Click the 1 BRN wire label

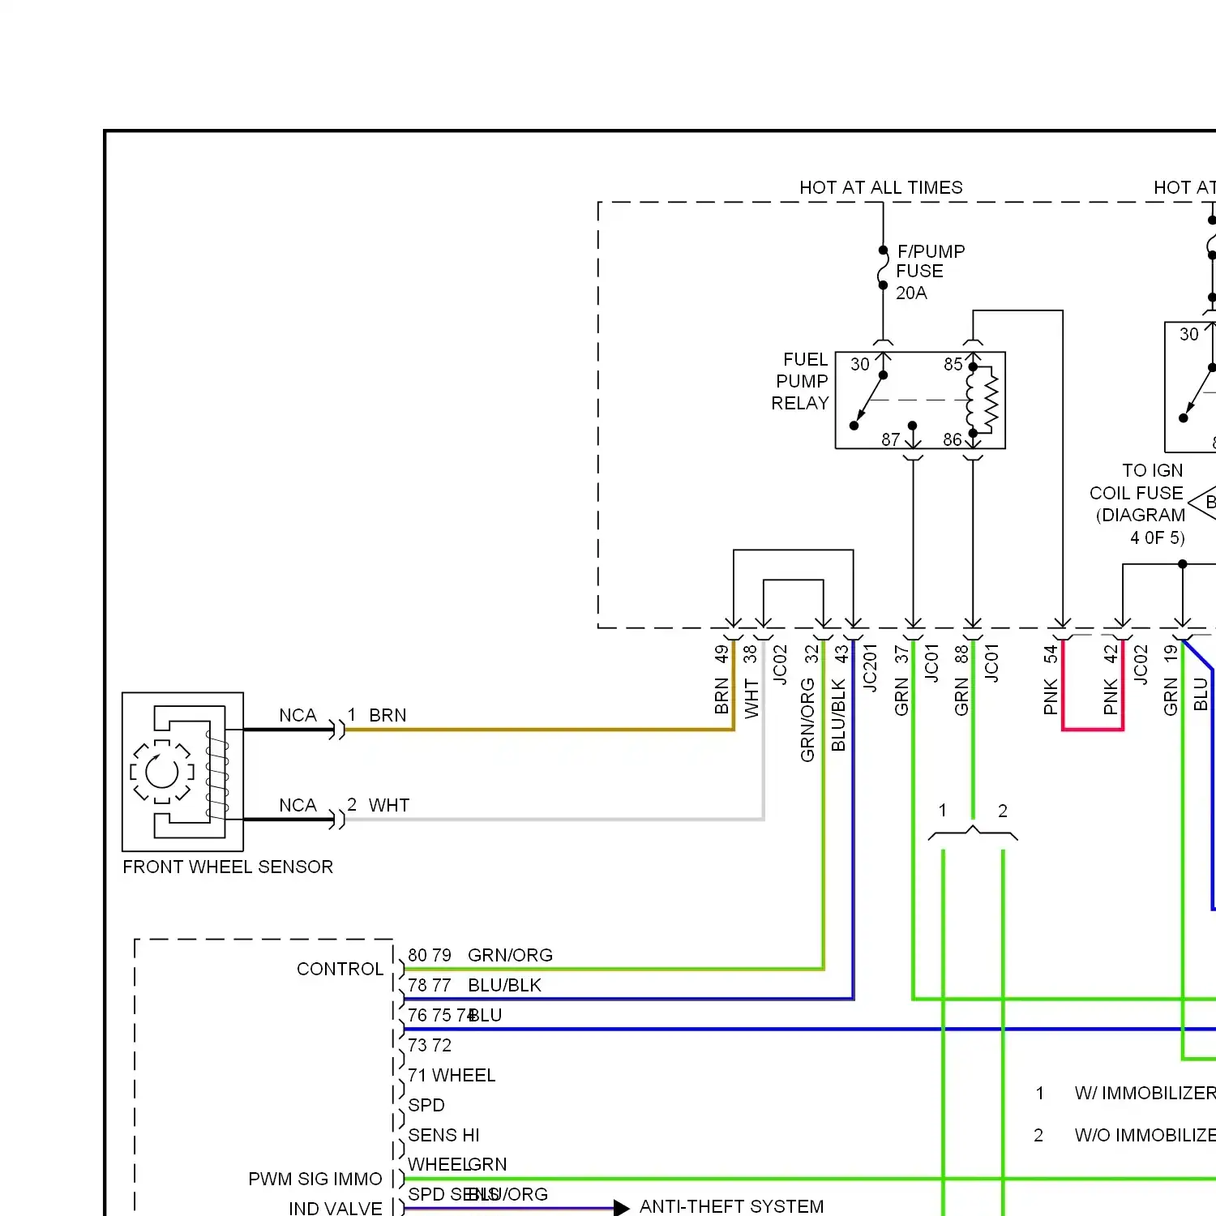coord(377,715)
